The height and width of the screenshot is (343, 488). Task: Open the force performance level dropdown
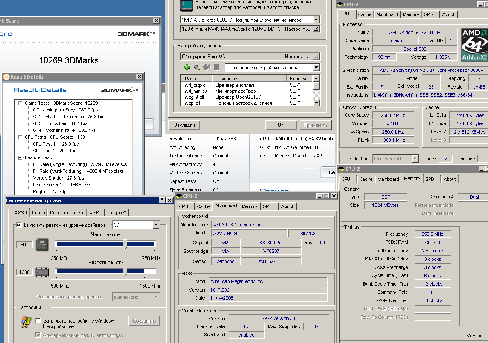[x=156, y=297]
